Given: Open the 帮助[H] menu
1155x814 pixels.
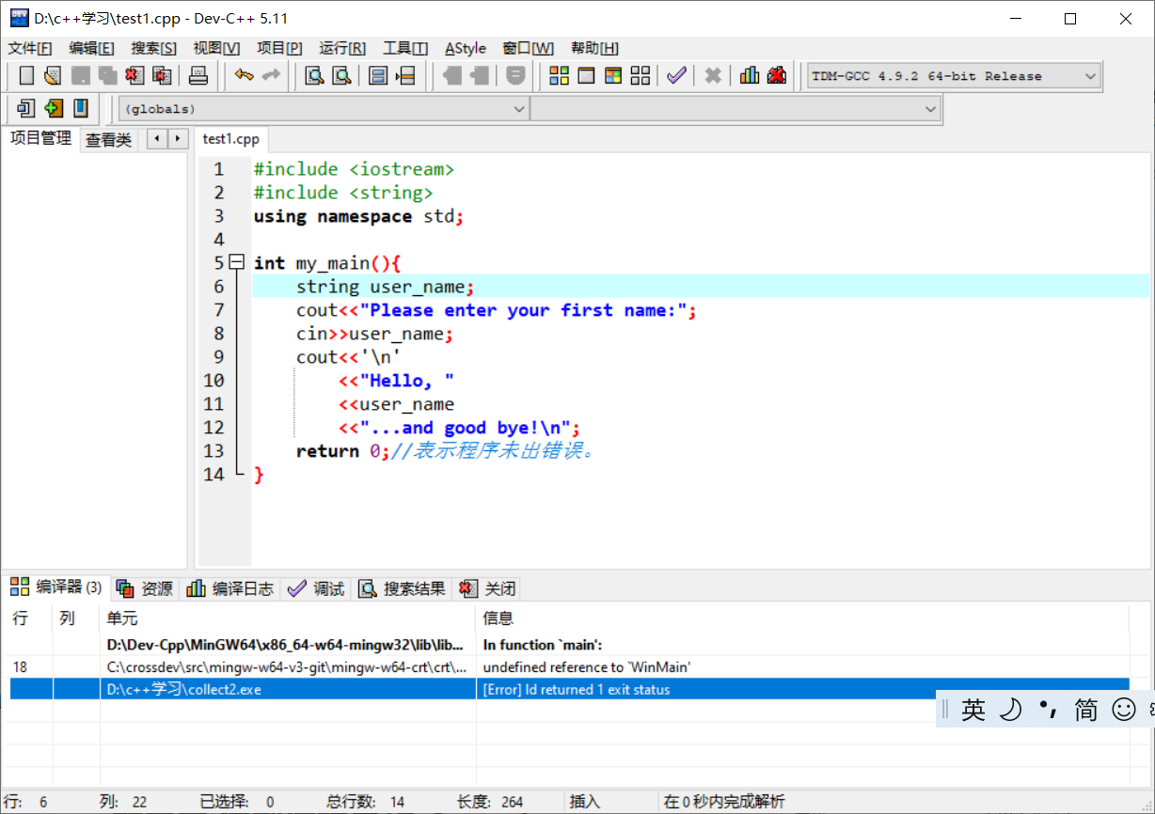Looking at the screenshot, I should point(594,49).
